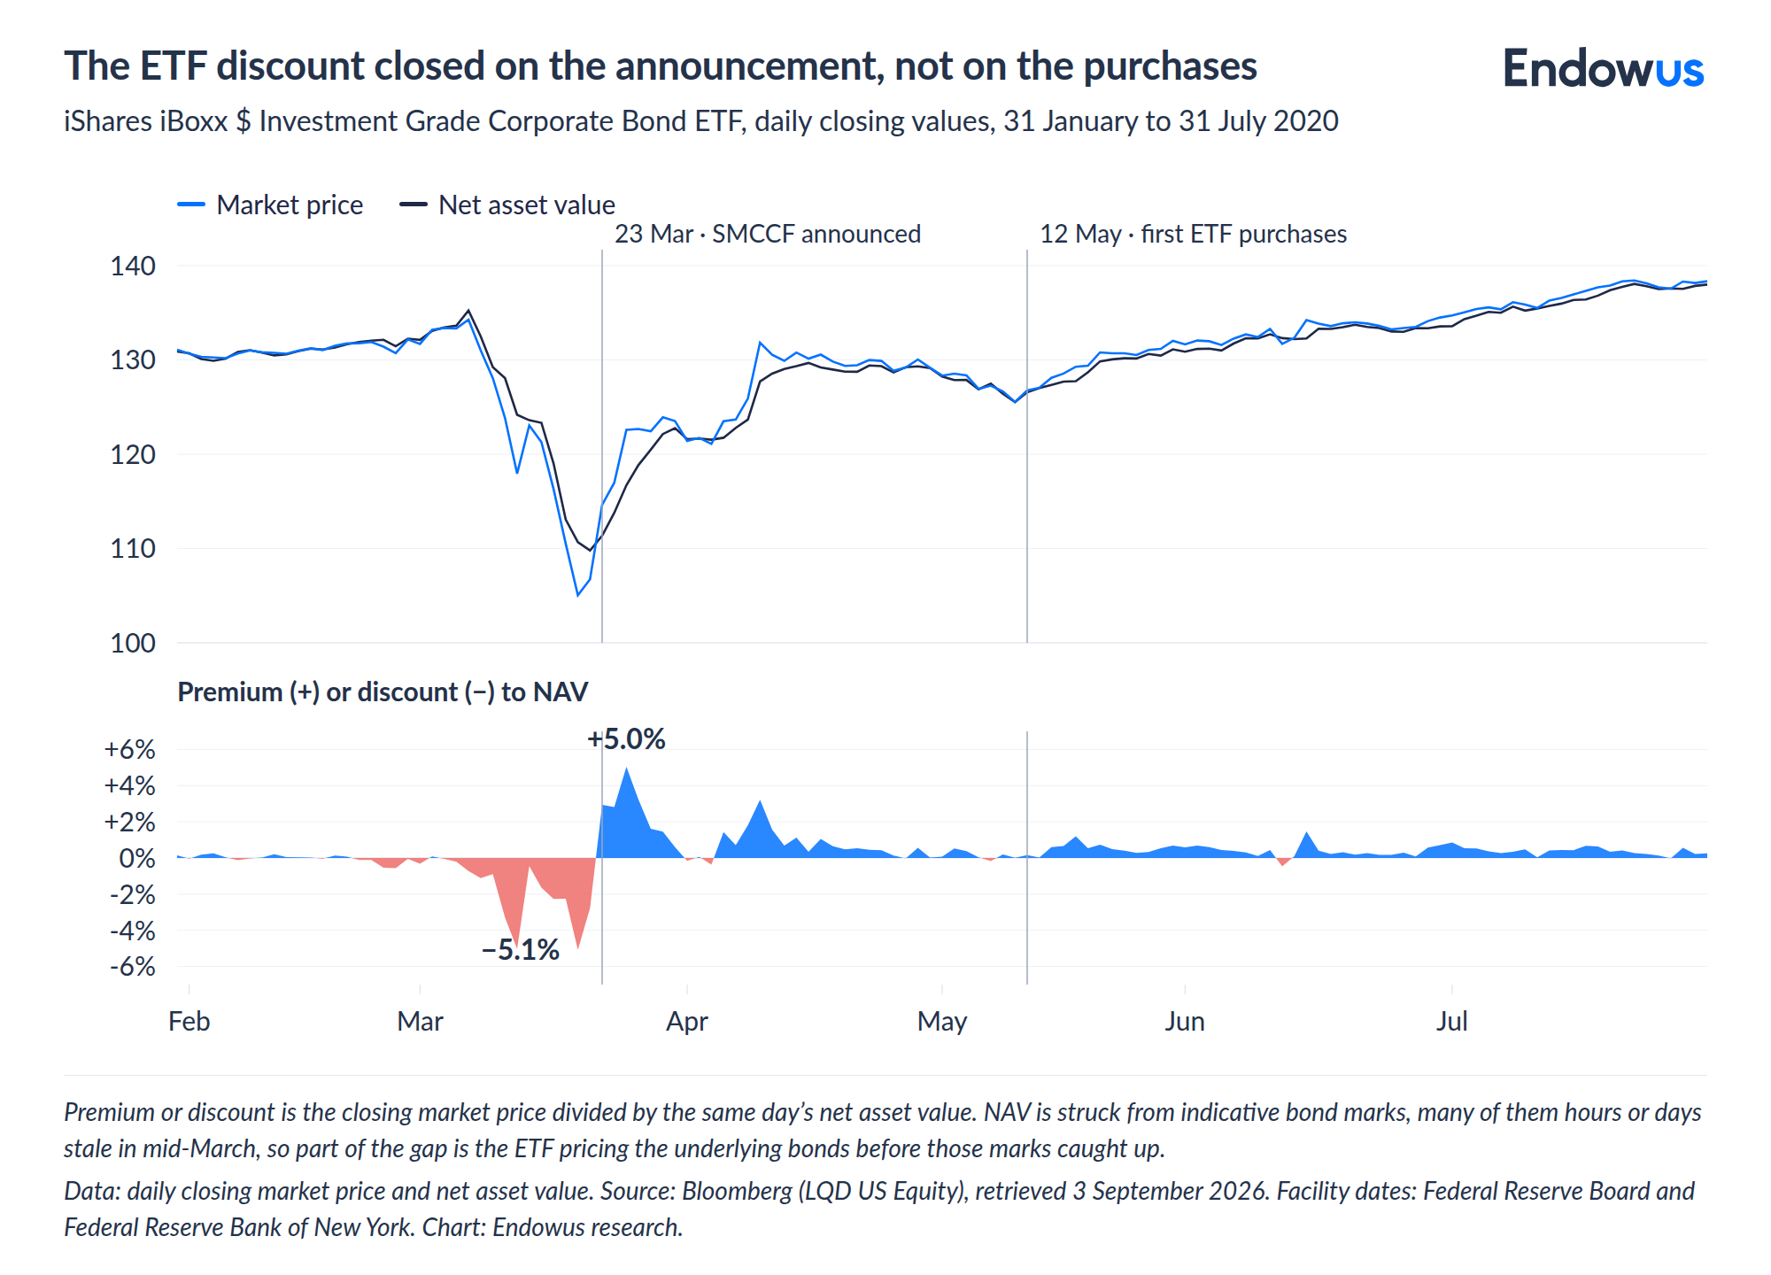
Task: Click the chart title about ETF discount
Action: [x=661, y=66]
